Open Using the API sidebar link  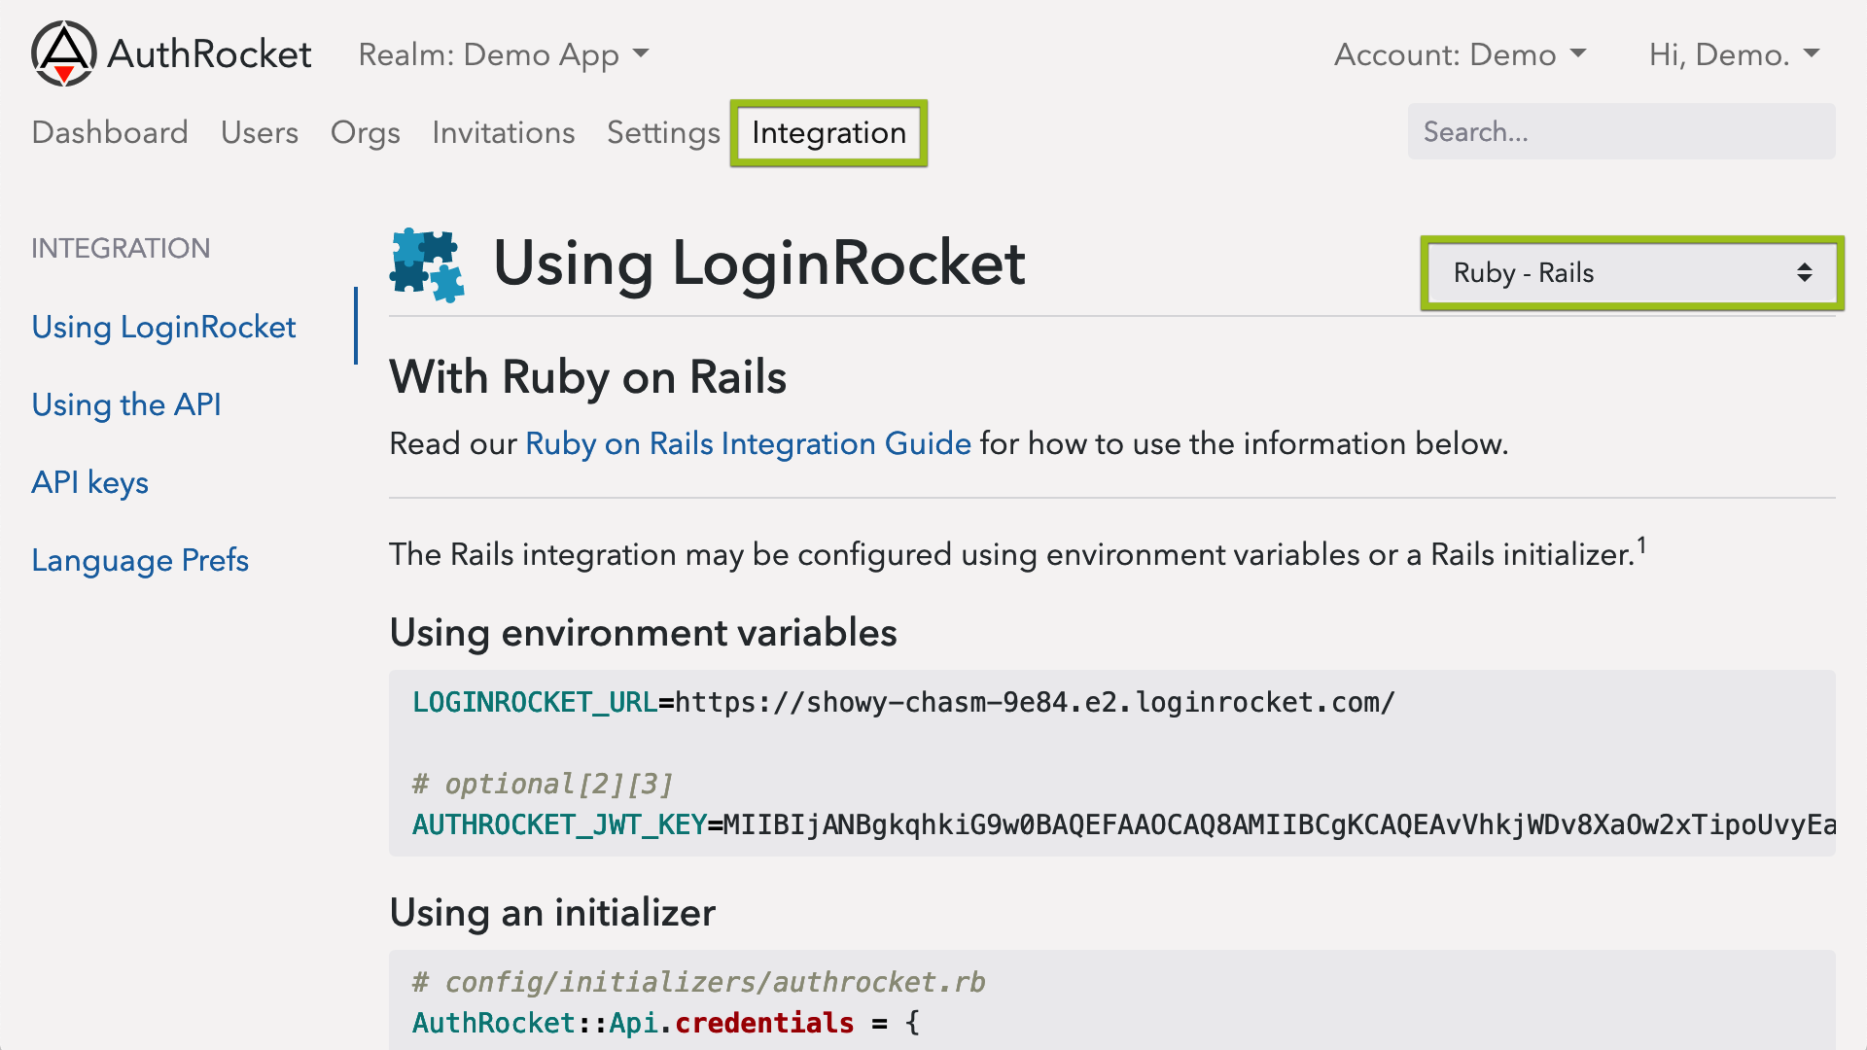click(x=126, y=405)
